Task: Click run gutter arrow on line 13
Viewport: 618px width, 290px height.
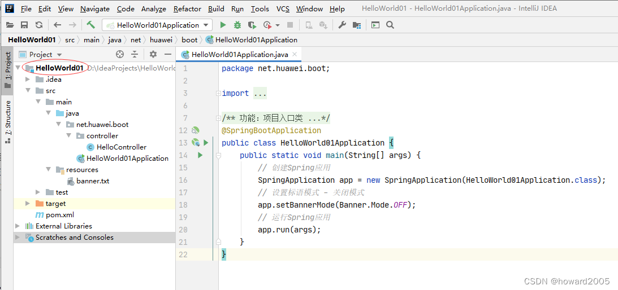Action: [x=206, y=142]
